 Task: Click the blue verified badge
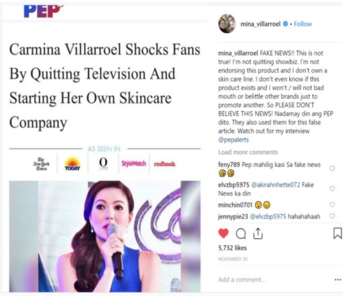click(285, 24)
